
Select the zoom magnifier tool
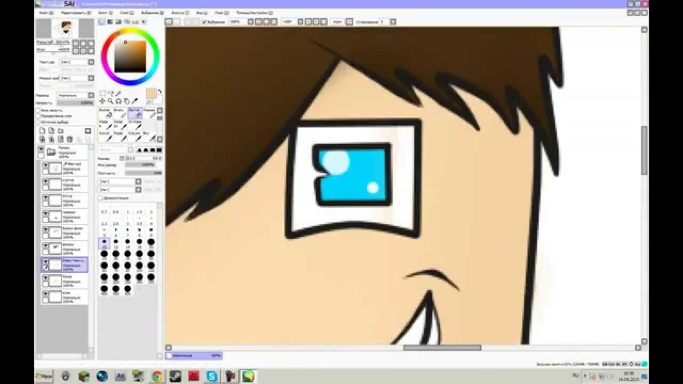click(110, 101)
